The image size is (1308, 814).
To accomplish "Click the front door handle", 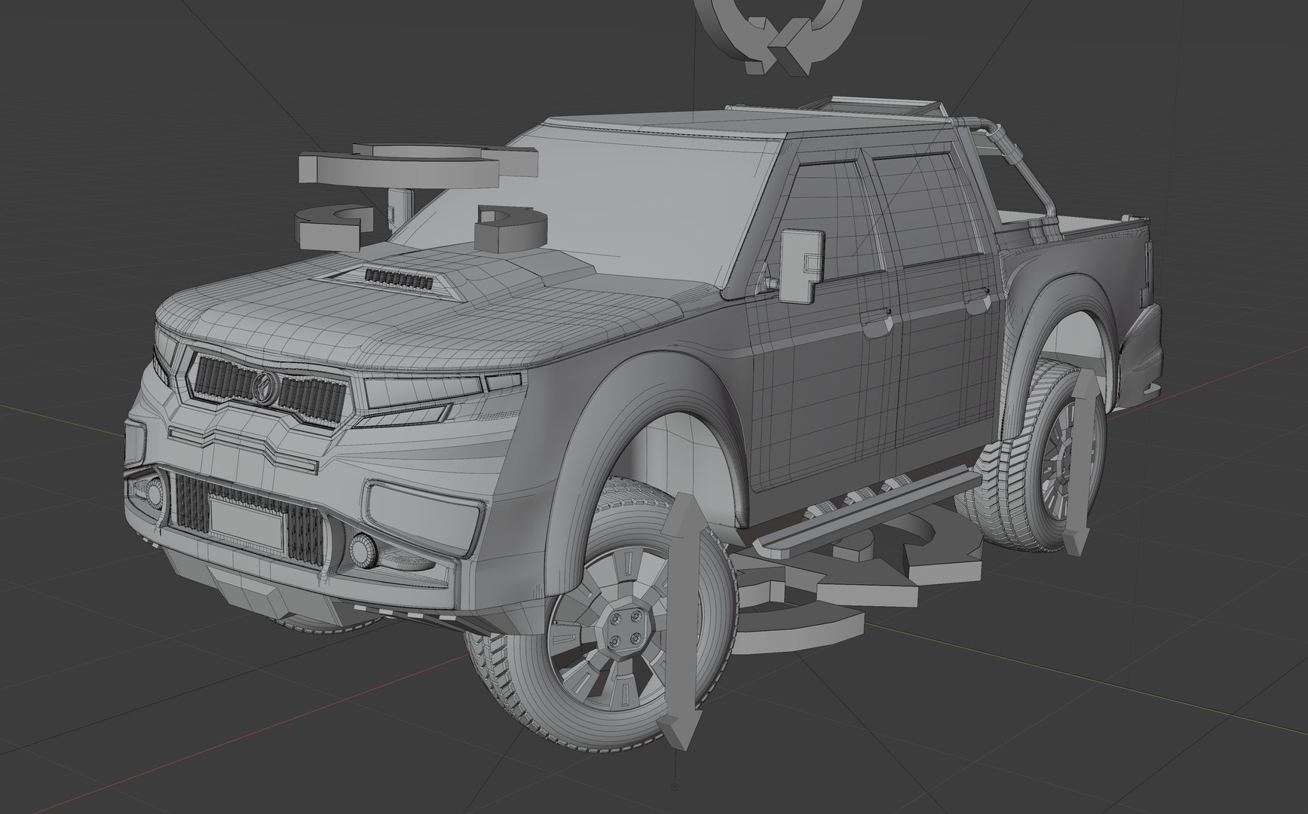I will (877, 322).
